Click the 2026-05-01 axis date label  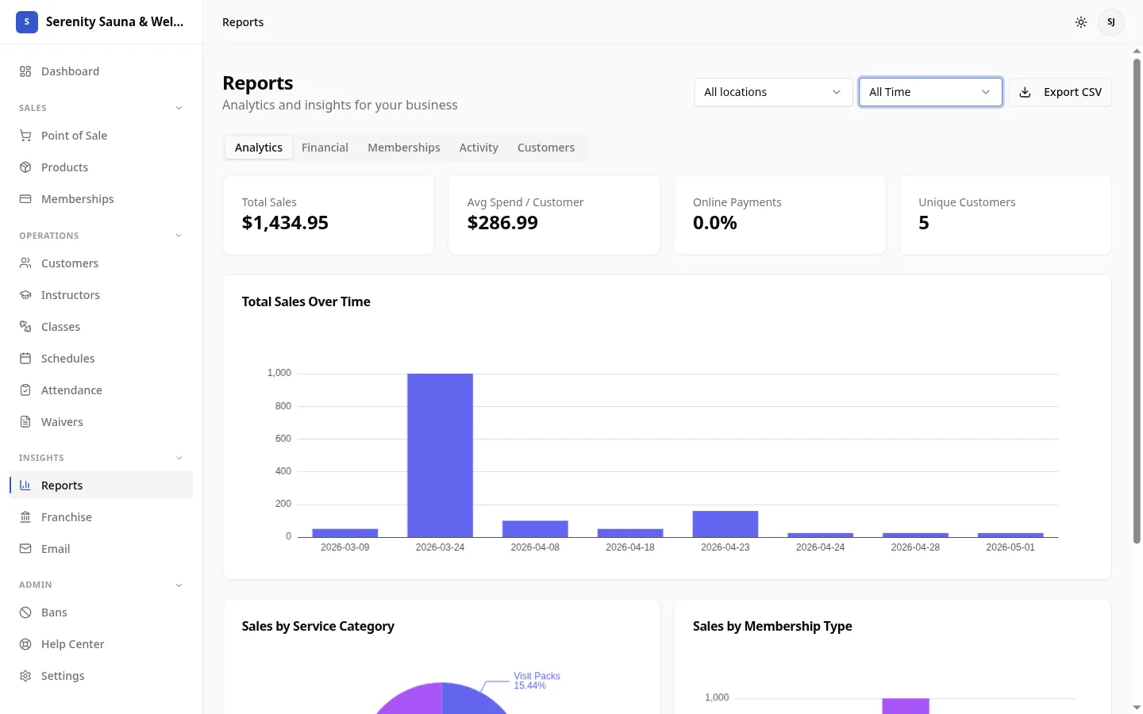point(1010,547)
